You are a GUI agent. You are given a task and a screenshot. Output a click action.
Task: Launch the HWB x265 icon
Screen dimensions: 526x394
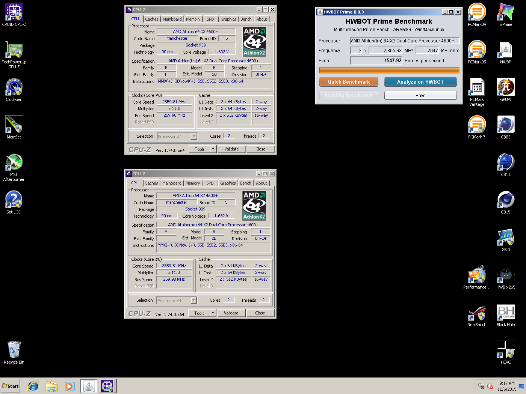coord(506,278)
